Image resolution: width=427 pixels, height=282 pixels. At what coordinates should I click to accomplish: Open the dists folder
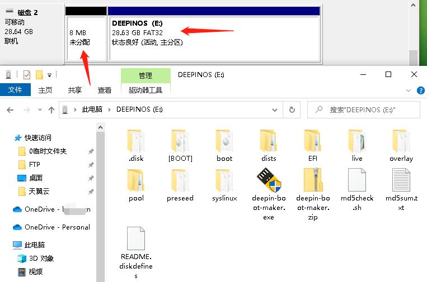click(x=269, y=146)
